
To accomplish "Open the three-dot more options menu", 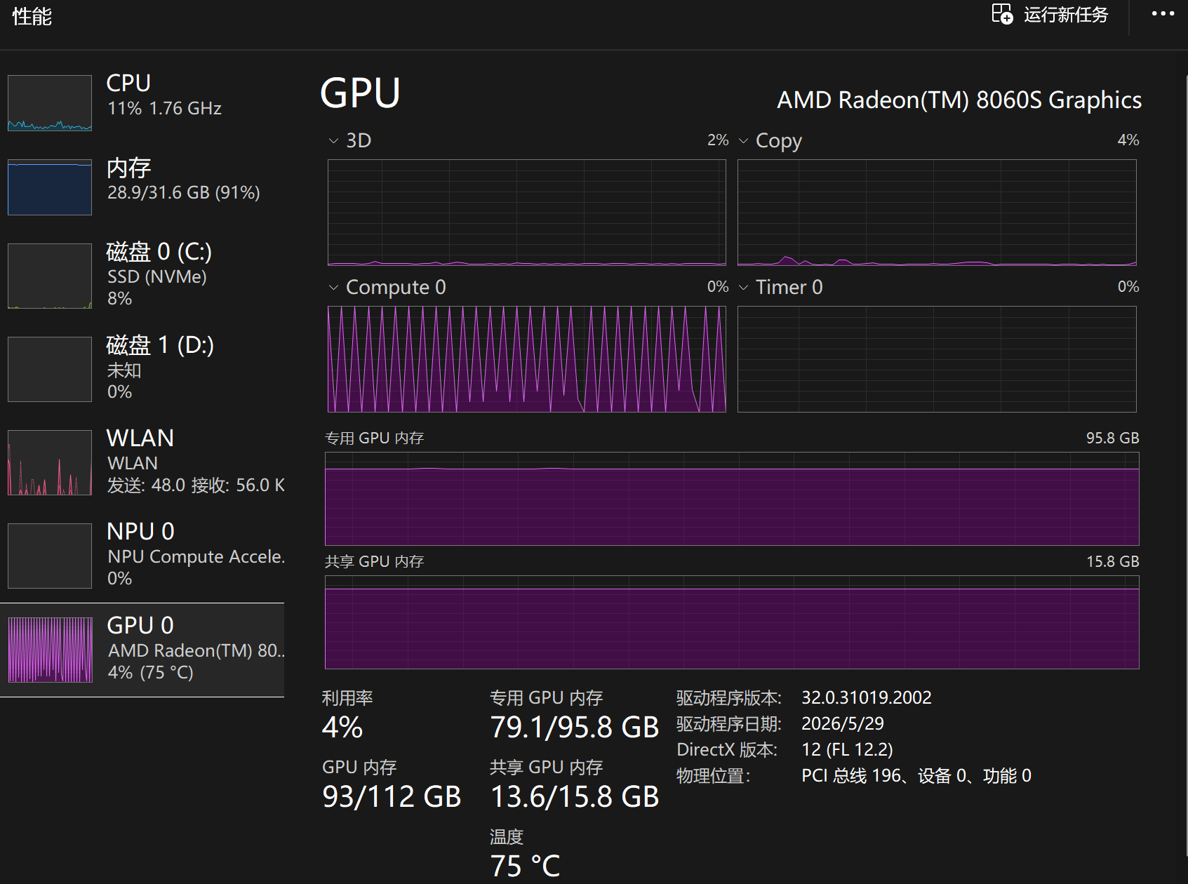I will point(1163,14).
